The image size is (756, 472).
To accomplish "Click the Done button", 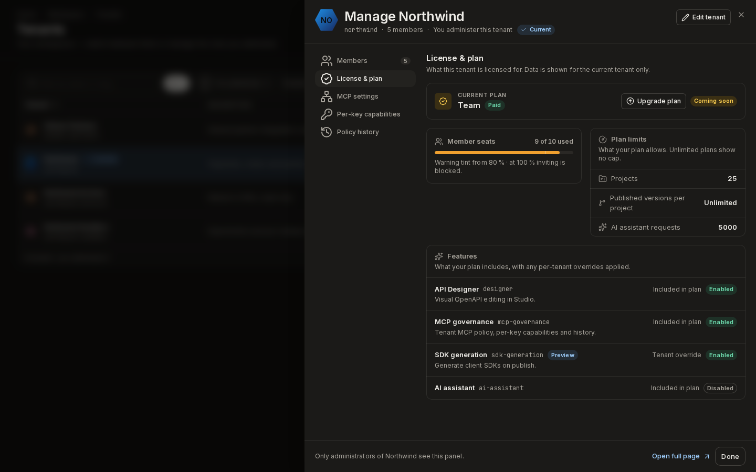I will [x=730, y=456].
